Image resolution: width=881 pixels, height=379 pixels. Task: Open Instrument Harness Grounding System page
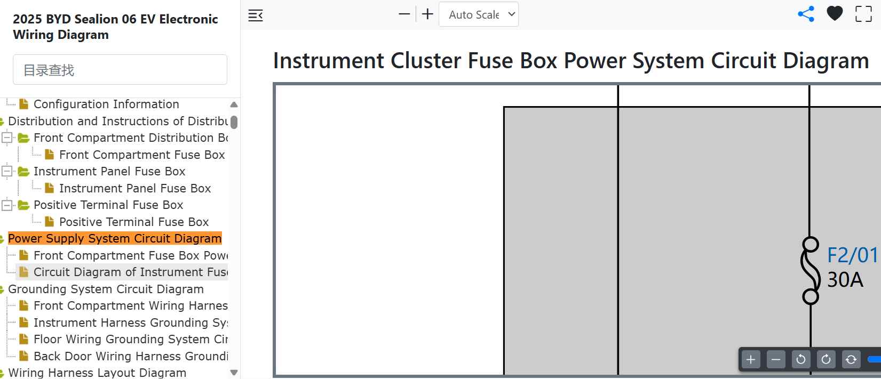pyautogui.click(x=131, y=322)
